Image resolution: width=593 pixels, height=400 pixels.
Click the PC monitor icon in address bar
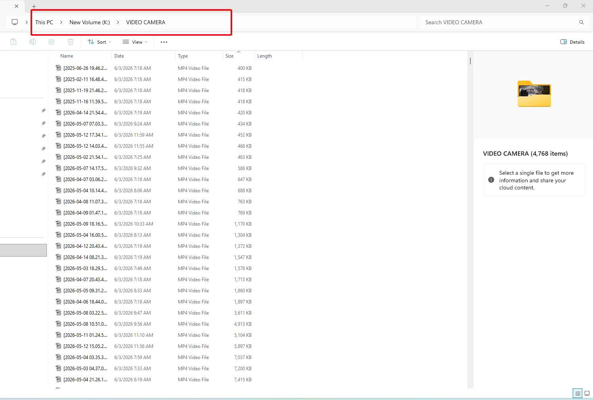pyautogui.click(x=15, y=22)
